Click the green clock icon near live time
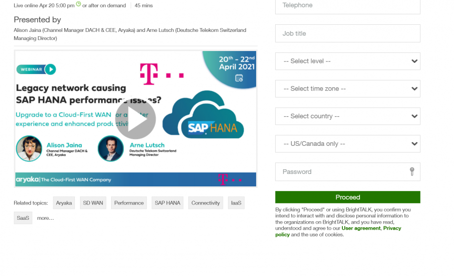Viewport: 454px width, 276px height. click(79, 4)
